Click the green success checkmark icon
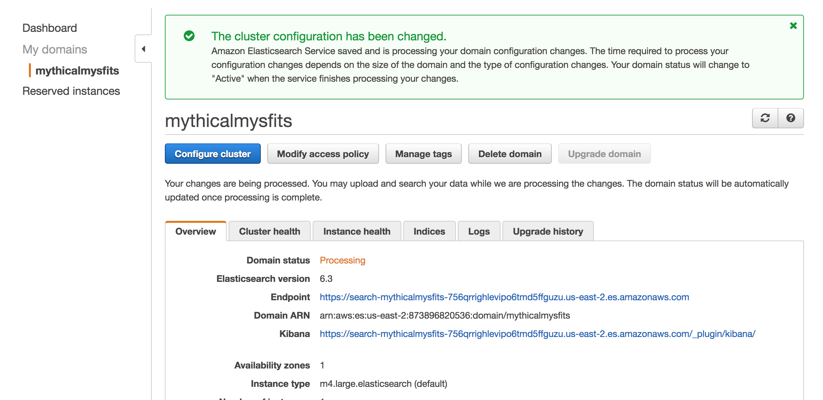This screenshot has width=823, height=400. coord(189,36)
